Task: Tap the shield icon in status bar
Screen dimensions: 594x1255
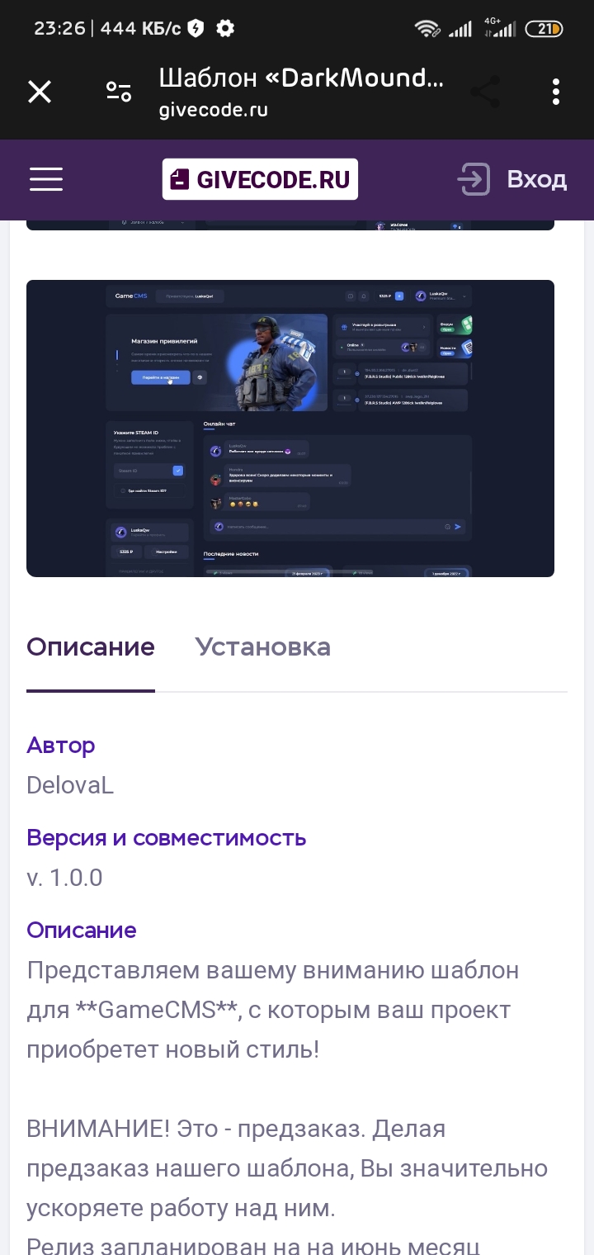Action: click(196, 28)
